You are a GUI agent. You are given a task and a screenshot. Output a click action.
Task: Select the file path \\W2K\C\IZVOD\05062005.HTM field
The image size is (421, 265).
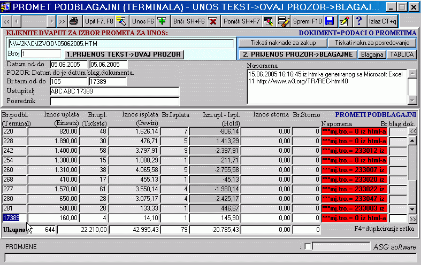pos(121,43)
